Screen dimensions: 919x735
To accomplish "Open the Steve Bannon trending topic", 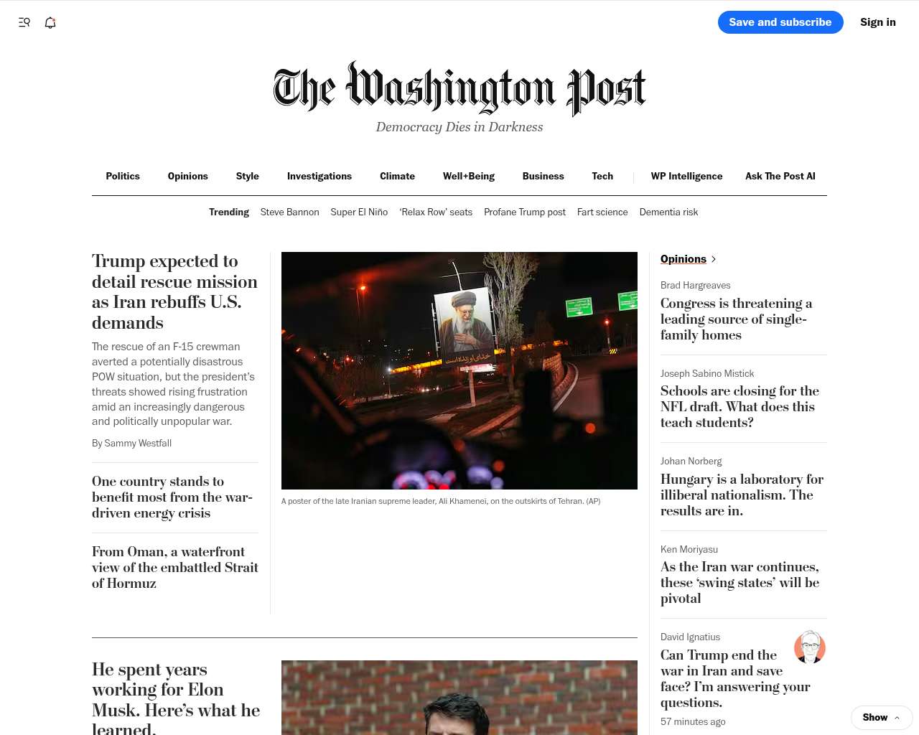I will coord(290,212).
